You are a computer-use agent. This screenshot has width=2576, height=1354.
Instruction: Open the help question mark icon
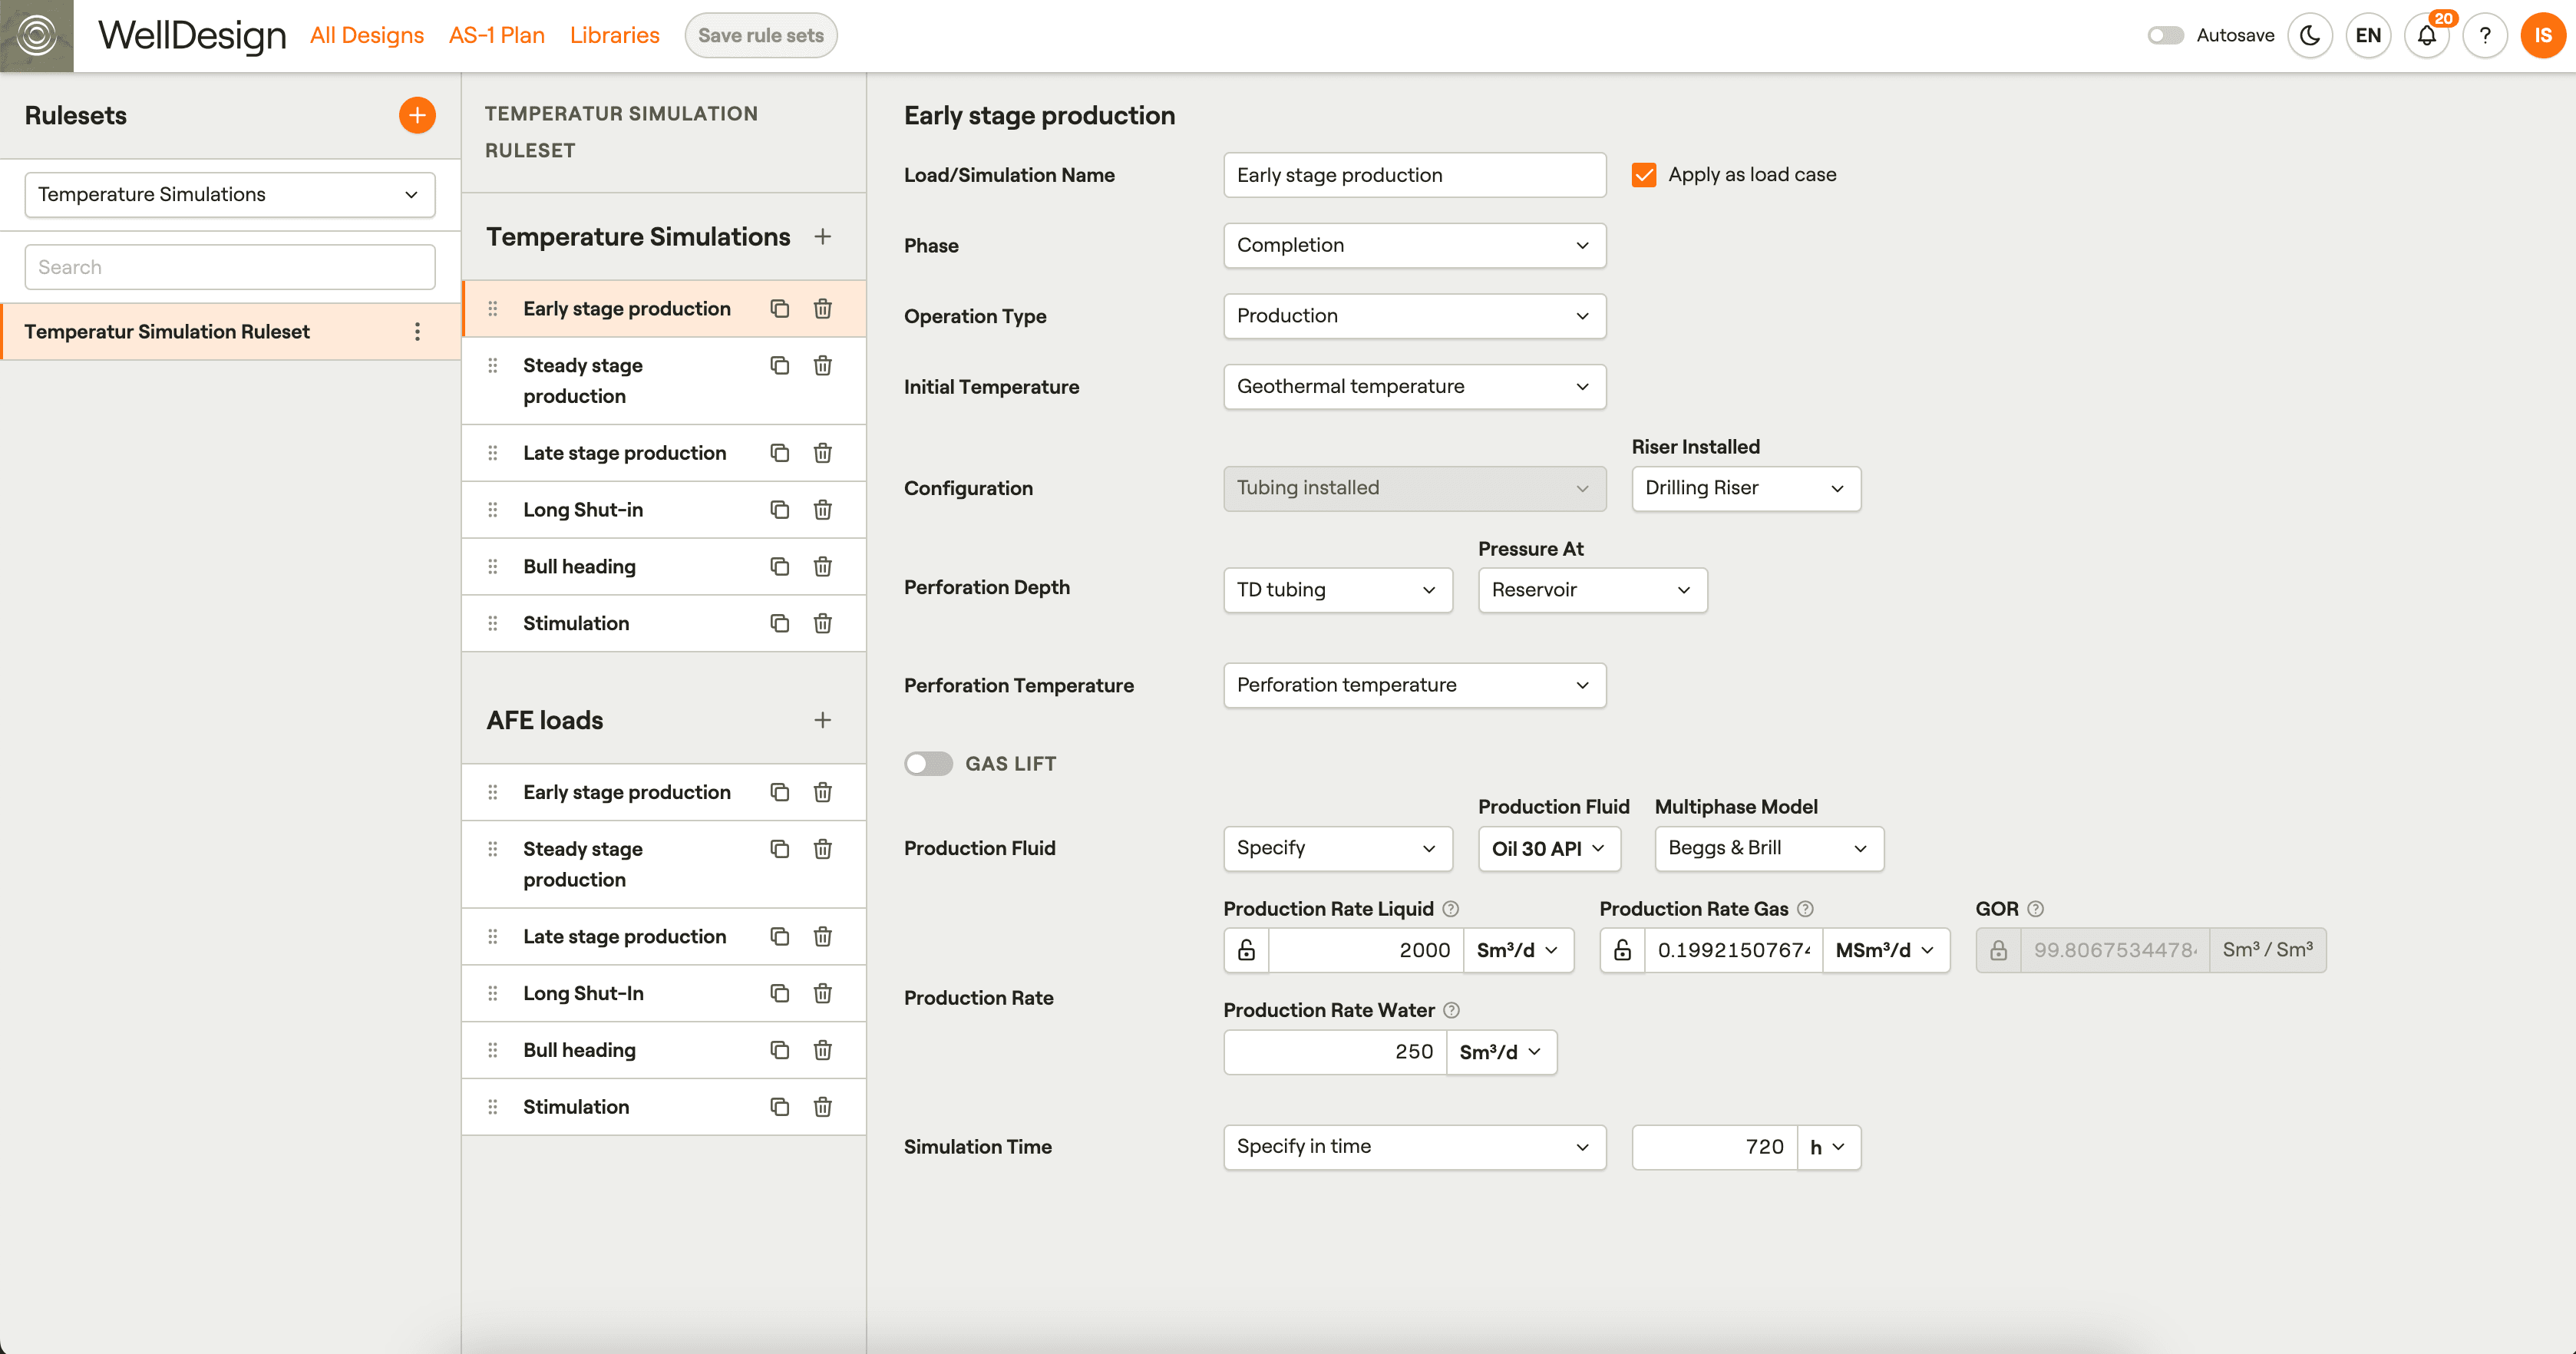pyautogui.click(x=2485, y=36)
